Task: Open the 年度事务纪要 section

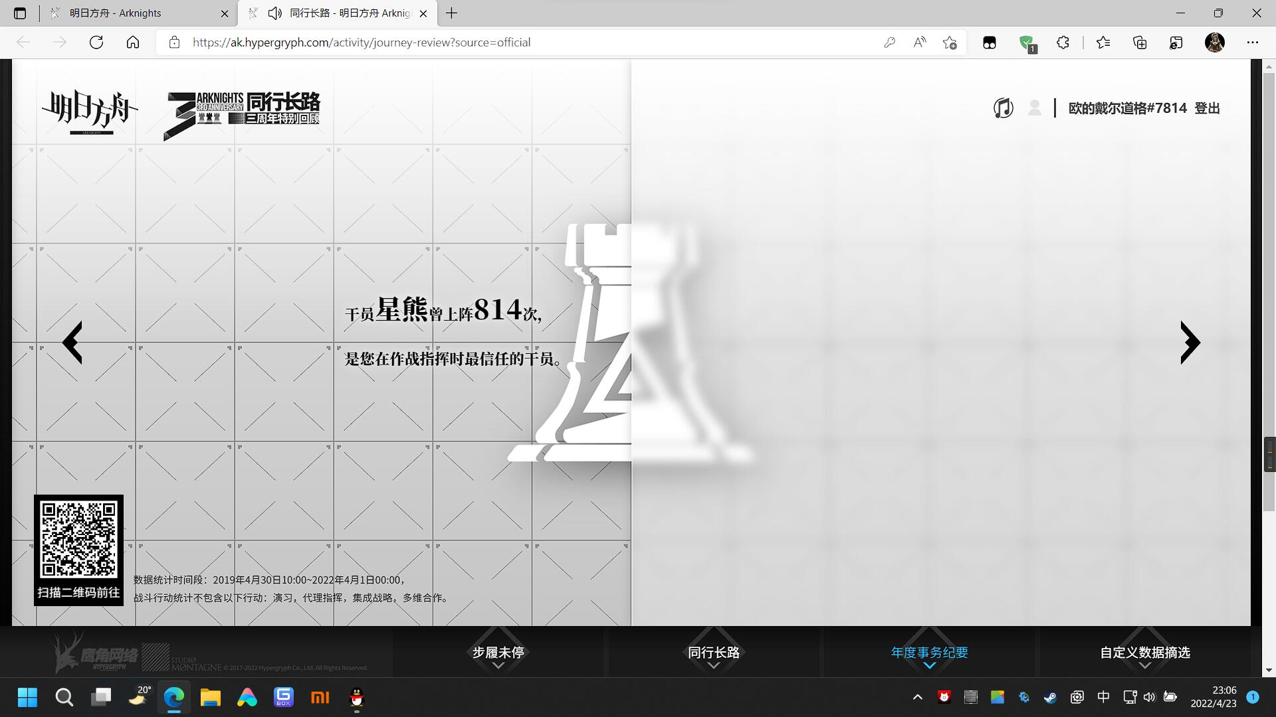Action: click(x=929, y=653)
